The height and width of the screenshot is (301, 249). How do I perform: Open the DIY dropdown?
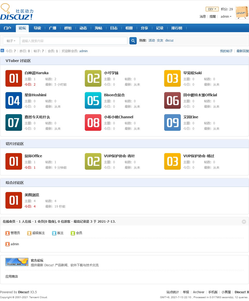(x=212, y=9)
